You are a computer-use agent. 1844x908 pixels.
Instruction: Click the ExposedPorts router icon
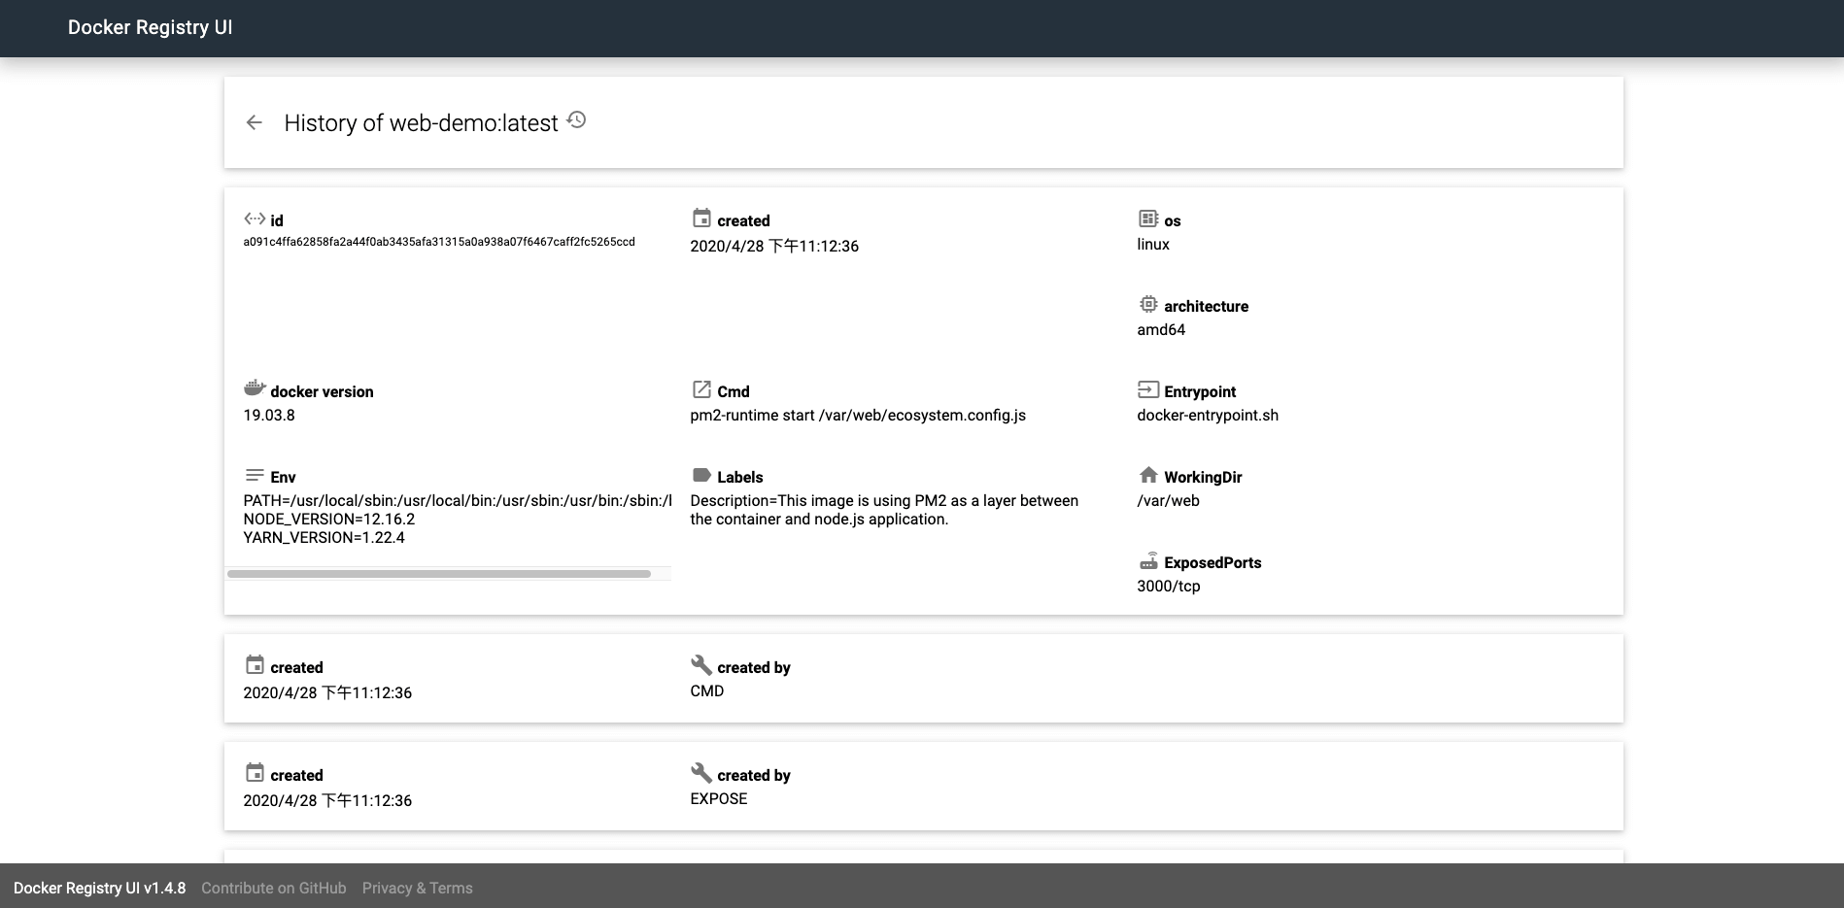pos(1148,561)
